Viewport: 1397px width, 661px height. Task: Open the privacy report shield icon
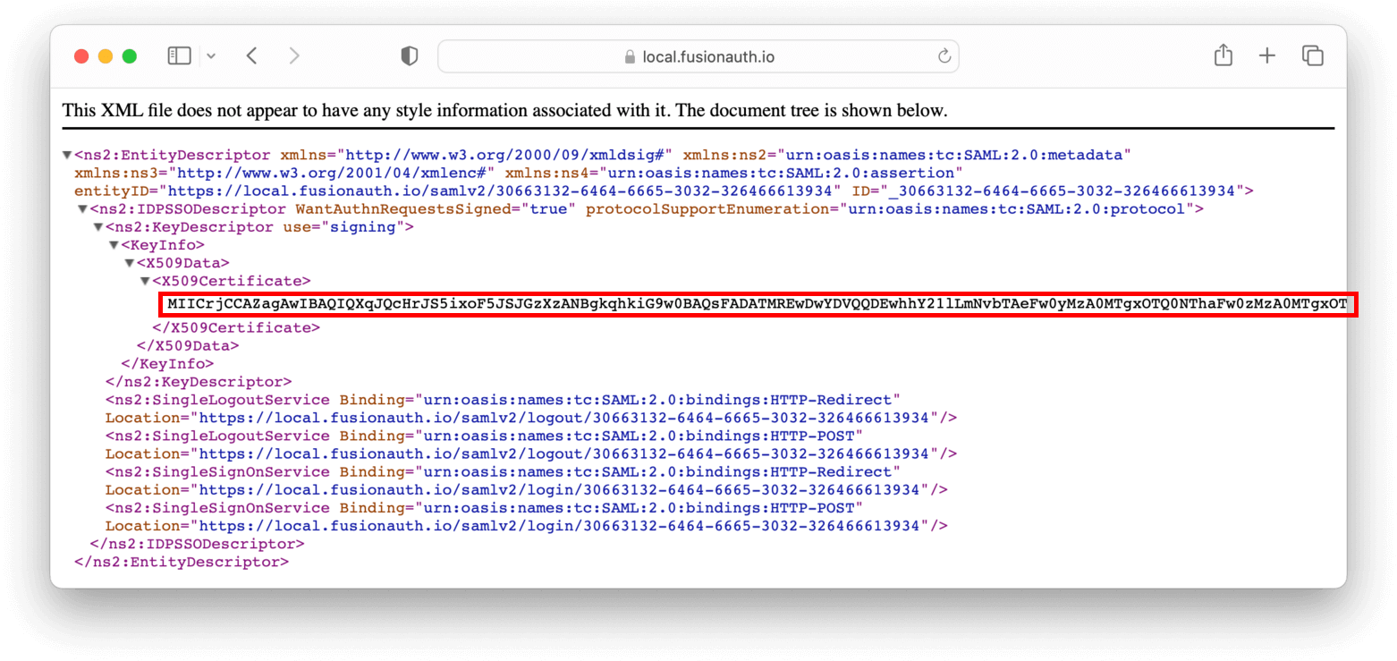click(409, 56)
